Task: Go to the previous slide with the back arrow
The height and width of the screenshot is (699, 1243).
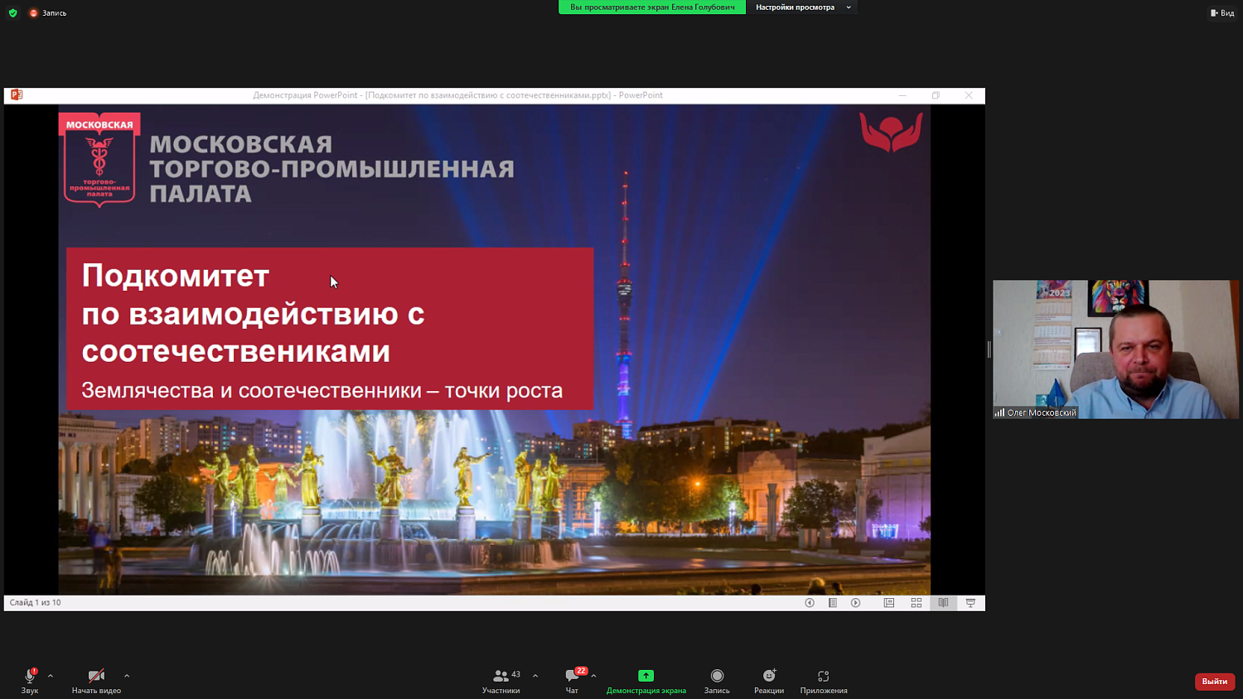Action: pos(809,603)
